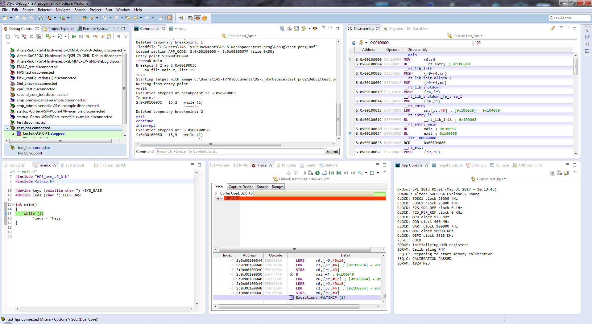This screenshot has height=324, width=592.
Task: Expand the Buffer Used disclosure triangle
Action: point(216,193)
